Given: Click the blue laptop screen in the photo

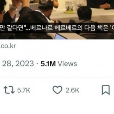Looking at the screenshot, I should click(60, 36).
